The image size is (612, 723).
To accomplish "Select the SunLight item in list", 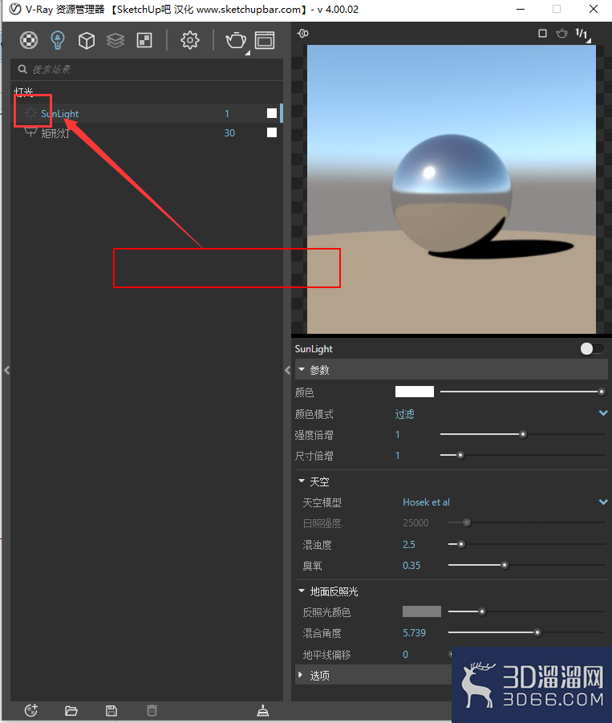I will (x=59, y=113).
